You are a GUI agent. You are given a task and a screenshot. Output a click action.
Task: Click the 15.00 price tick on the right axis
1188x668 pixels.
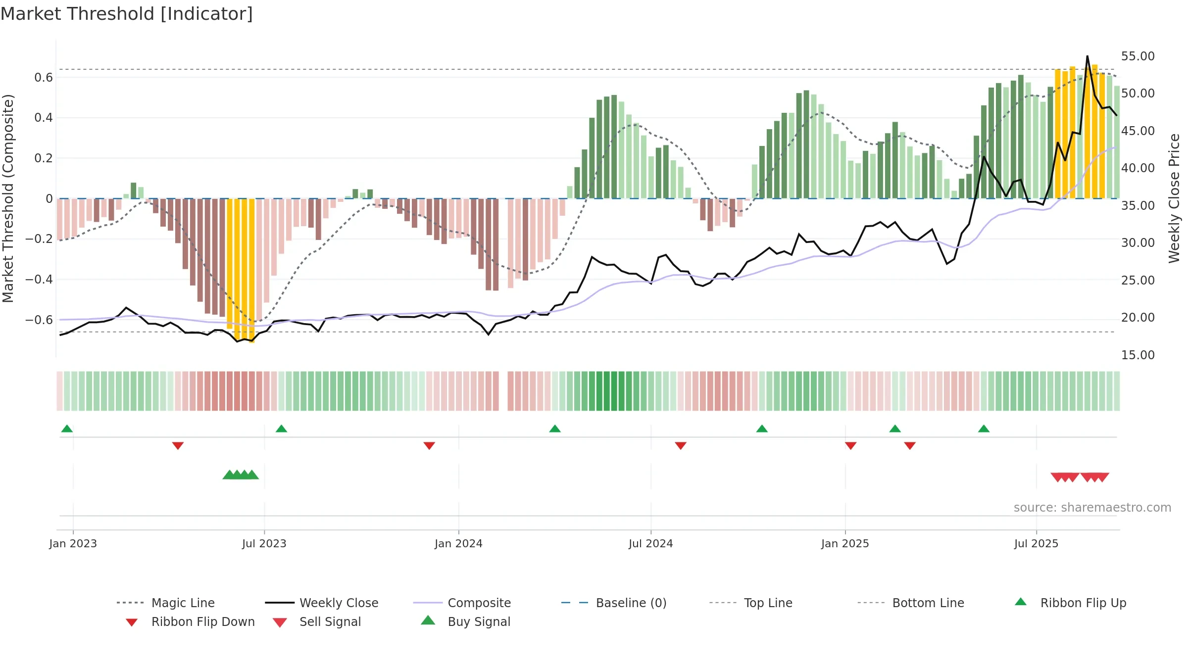click(x=1138, y=355)
